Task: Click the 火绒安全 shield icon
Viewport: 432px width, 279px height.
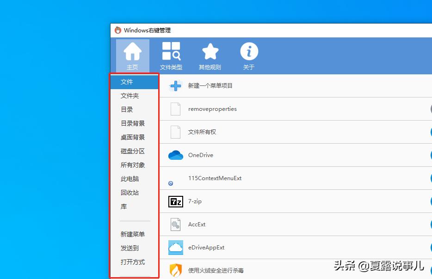Action: click(175, 270)
